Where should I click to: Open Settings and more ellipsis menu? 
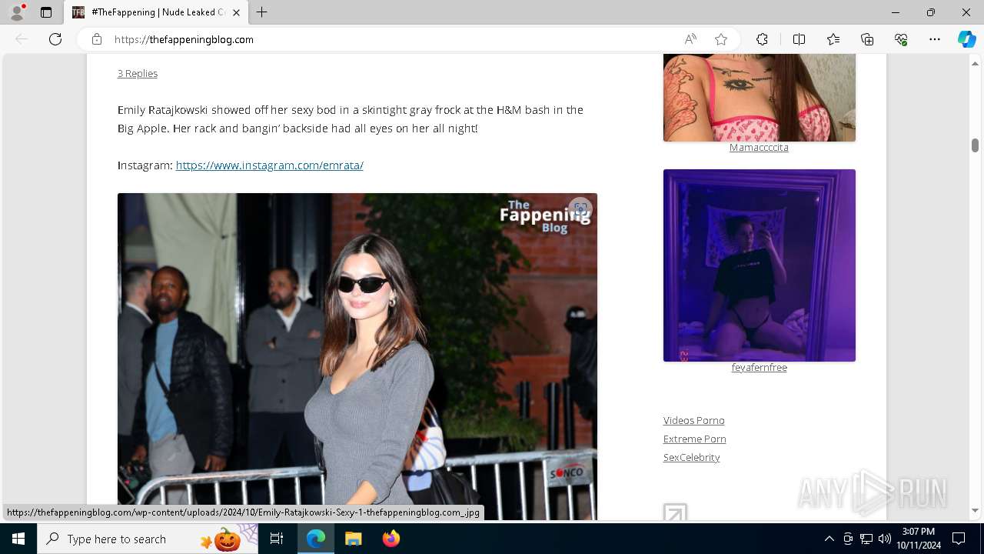click(x=935, y=39)
